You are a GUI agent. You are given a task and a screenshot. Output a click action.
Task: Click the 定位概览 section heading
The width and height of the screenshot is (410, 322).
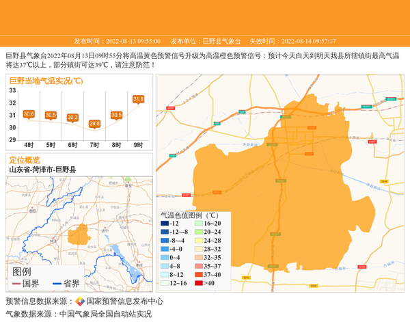pyautogui.click(x=25, y=160)
